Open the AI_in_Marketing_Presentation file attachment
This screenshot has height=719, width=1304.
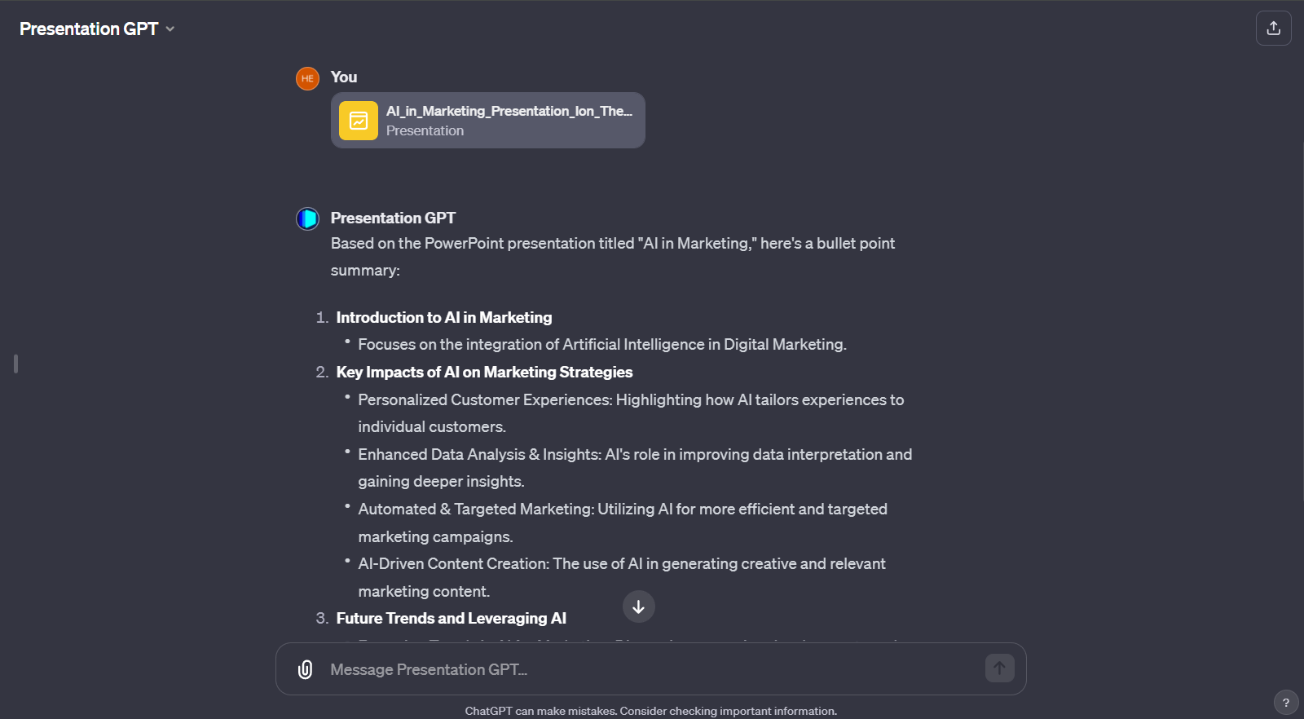[487, 121]
